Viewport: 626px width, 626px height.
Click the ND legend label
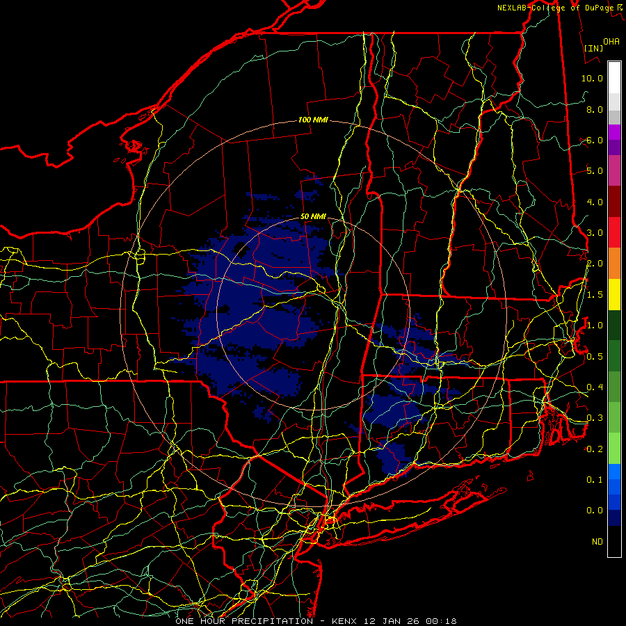click(x=597, y=541)
